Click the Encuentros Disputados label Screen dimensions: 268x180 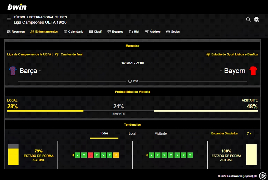coord(224,133)
